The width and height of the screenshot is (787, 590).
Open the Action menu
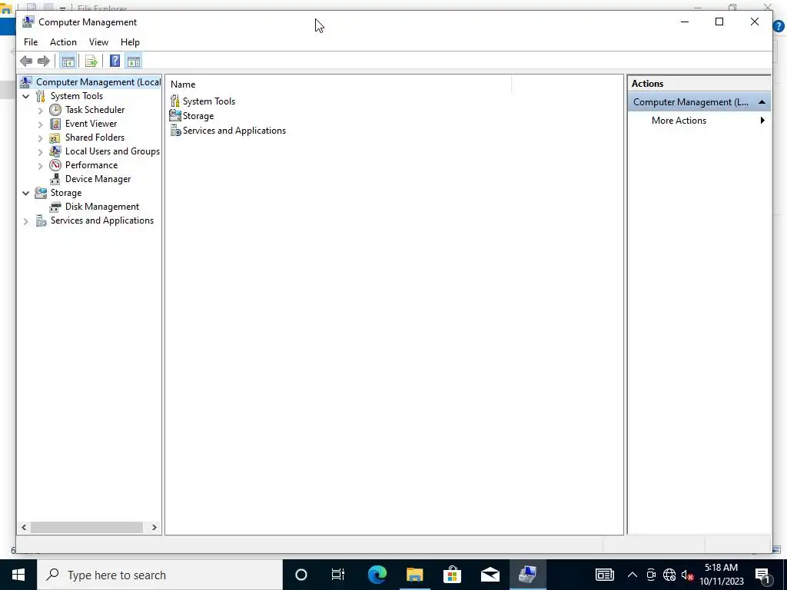(x=63, y=42)
